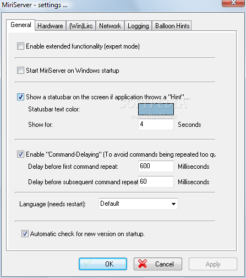Click 'Milliseconds' next to the 600 field

coord(194,167)
